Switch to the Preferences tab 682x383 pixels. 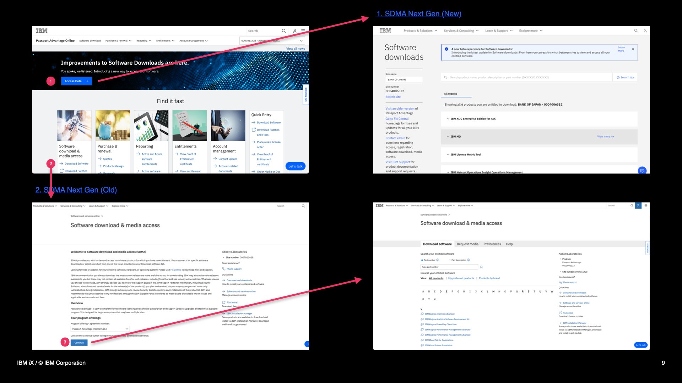(x=492, y=244)
